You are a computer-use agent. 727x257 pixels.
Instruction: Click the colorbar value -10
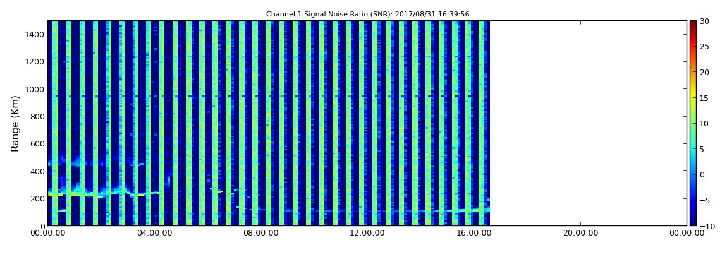(707, 226)
